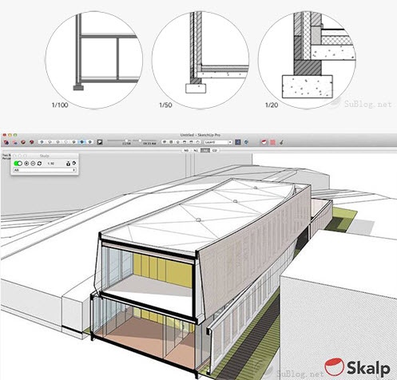
Task: Toggle shadows display toolbar button
Action: [100, 142]
